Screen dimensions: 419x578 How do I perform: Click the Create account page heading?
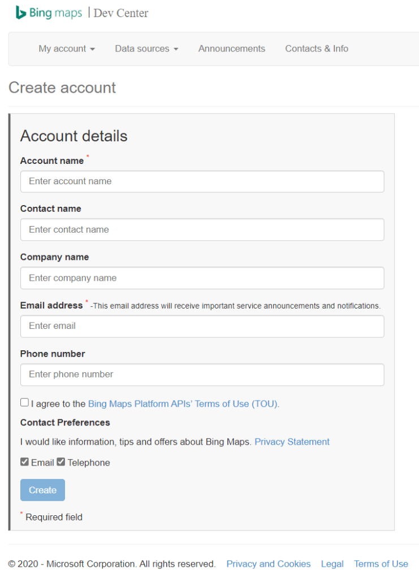pos(62,88)
